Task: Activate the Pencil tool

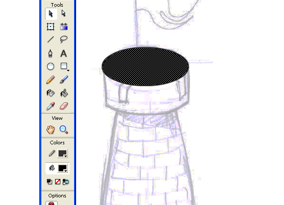Action: (x=51, y=80)
